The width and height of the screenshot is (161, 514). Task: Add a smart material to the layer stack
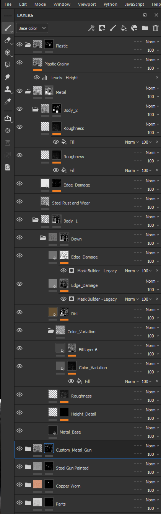134,28
